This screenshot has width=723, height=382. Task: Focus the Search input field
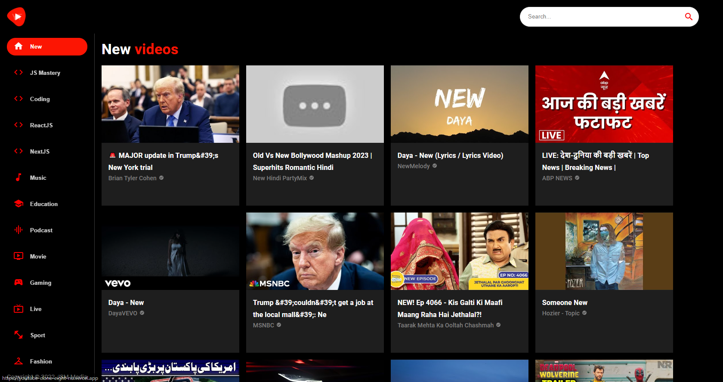pyautogui.click(x=602, y=17)
